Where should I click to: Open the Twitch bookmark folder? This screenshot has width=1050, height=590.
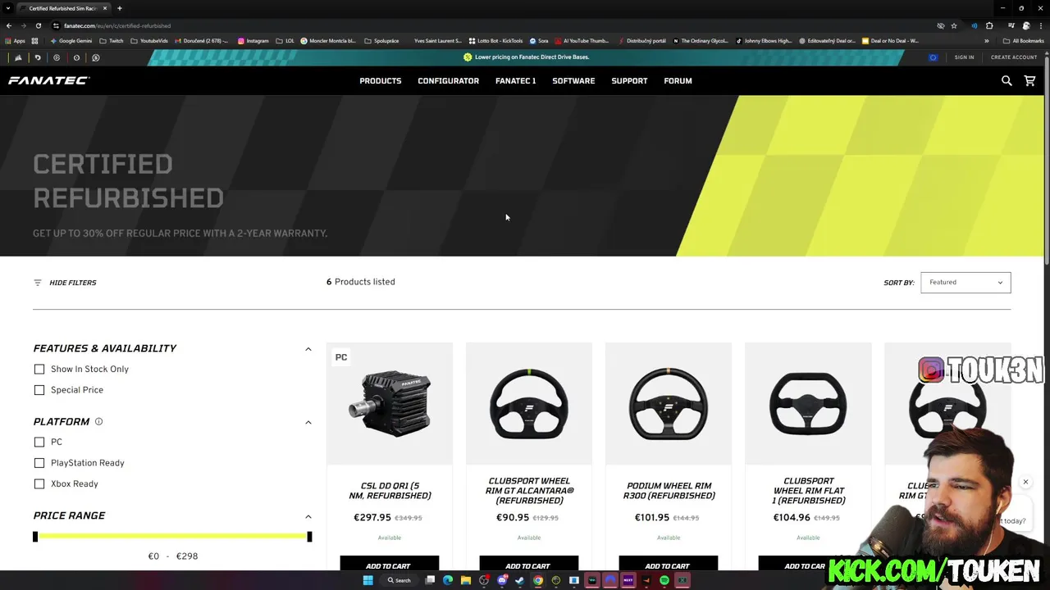(112, 41)
